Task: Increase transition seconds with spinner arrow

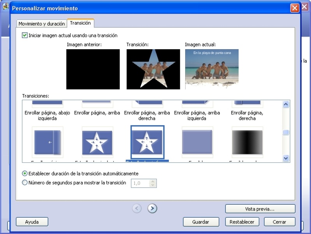Action: point(153,181)
